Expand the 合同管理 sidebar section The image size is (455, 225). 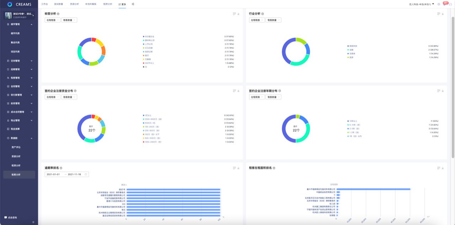tap(20, 86)
